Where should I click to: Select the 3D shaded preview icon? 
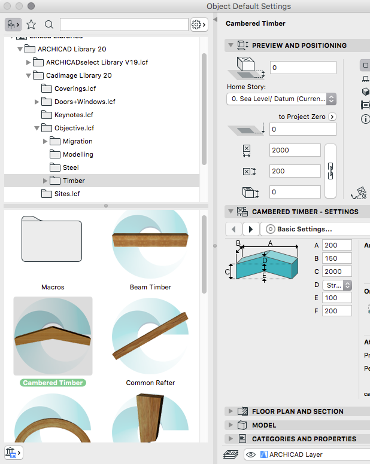[x=366, y=91]
